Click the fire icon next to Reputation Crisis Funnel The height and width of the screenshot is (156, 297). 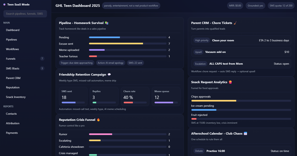[98, 120]
